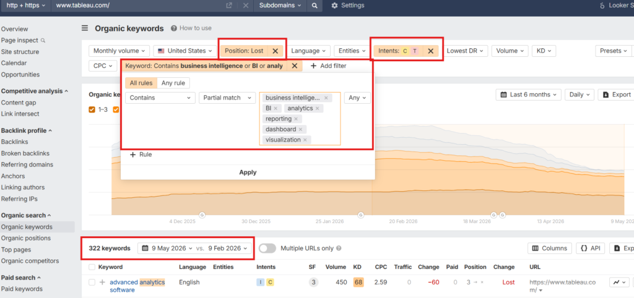This screenshot has height=298, width=634.
Task: Open Content gap in sidebar
Action: point(18,103)
